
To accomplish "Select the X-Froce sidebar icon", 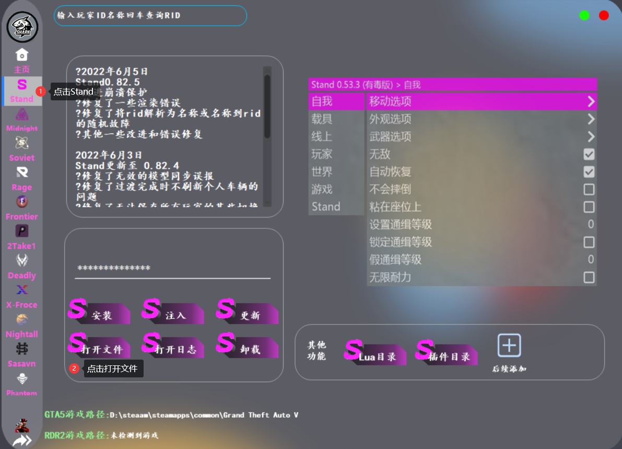I will click(22, 290).
